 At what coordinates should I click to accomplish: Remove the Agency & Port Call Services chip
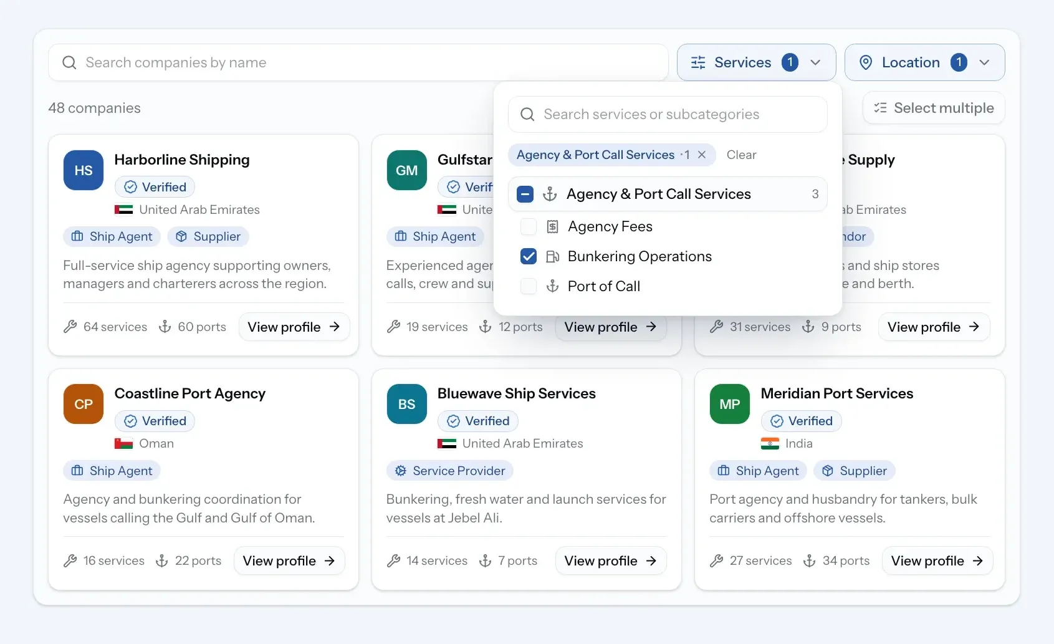[x=702, y=155]
